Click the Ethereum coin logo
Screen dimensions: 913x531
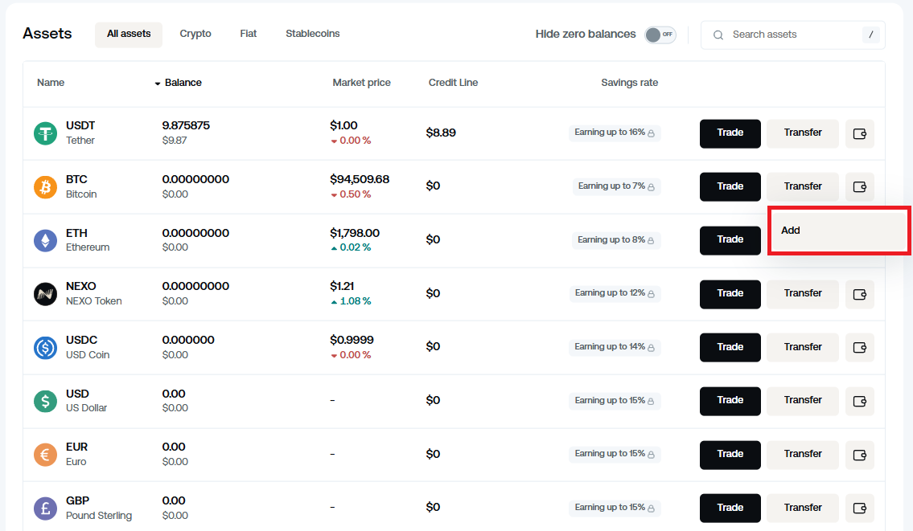point(45,240)
